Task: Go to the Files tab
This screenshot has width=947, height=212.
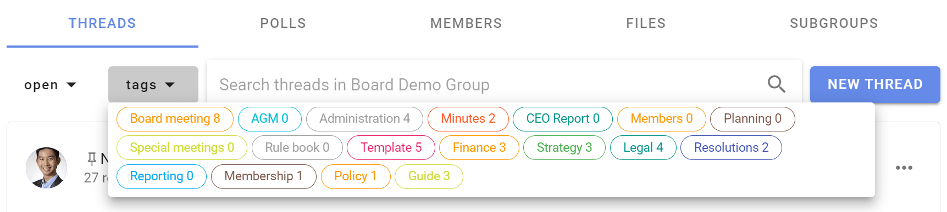Action: [x=646, y=24]
